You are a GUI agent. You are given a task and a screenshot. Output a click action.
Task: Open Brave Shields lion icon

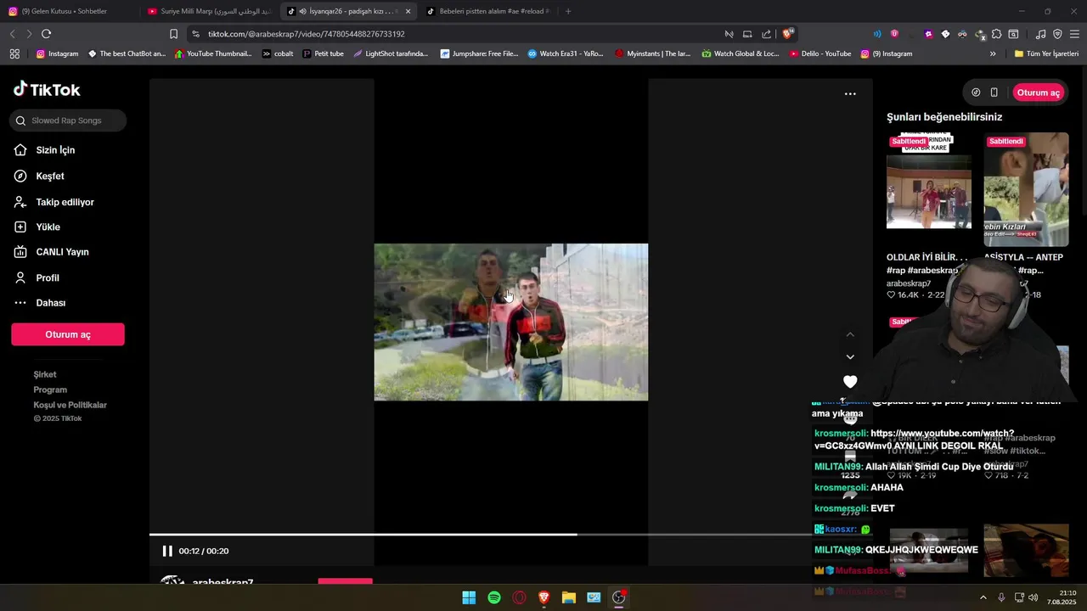tap(787, 34)
